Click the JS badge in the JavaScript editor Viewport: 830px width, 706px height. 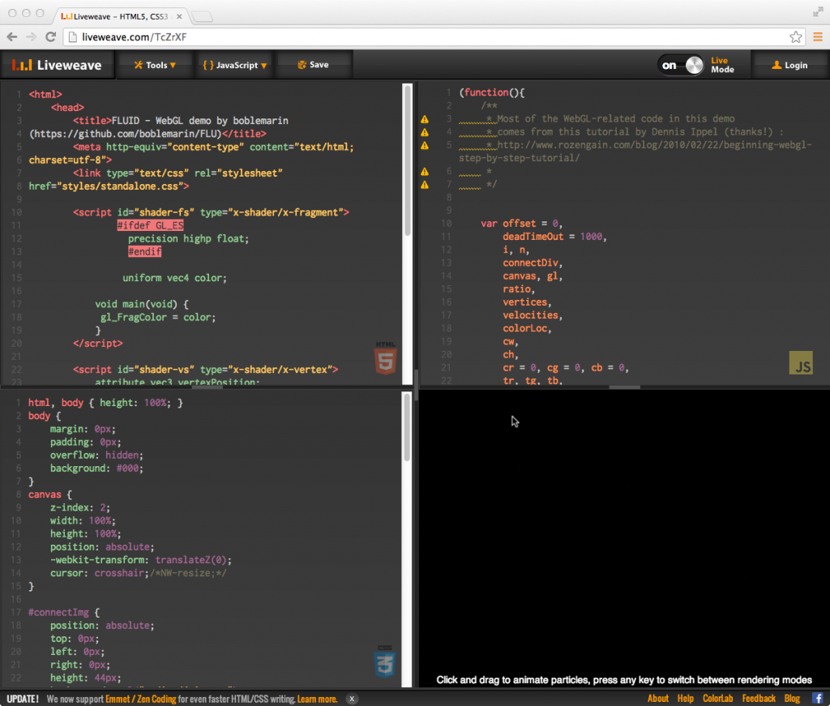click(801, 363)
